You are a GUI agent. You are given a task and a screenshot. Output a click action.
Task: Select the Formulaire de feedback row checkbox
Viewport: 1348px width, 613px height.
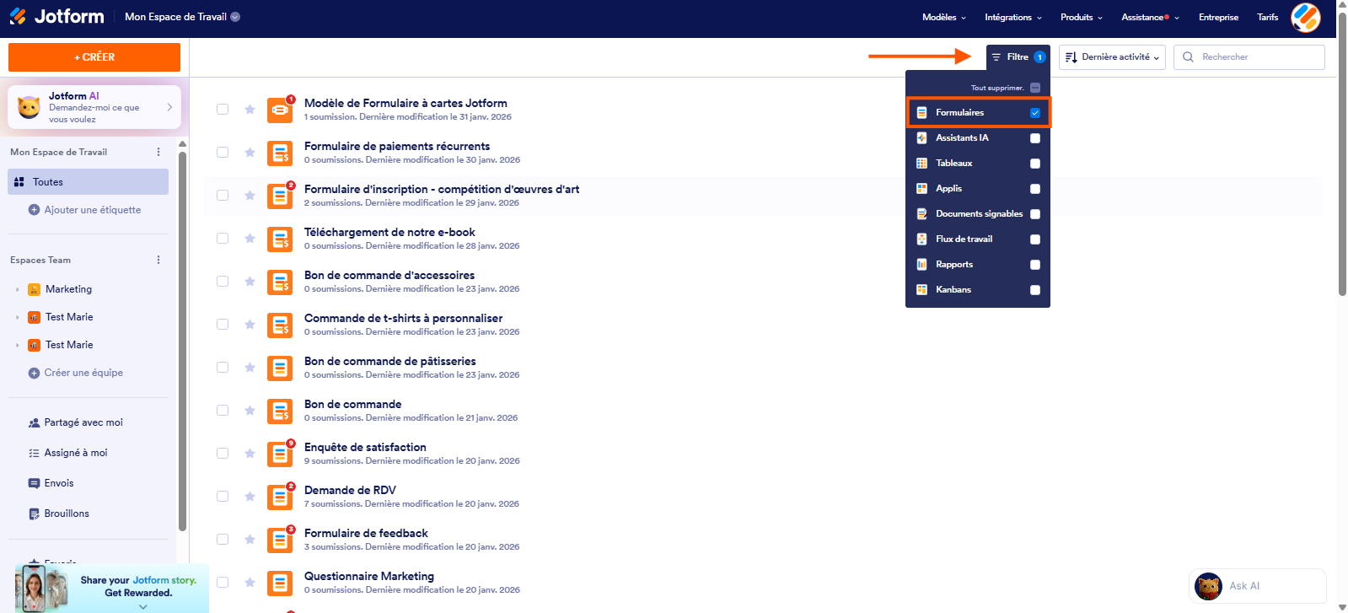[x=223, y=540]
